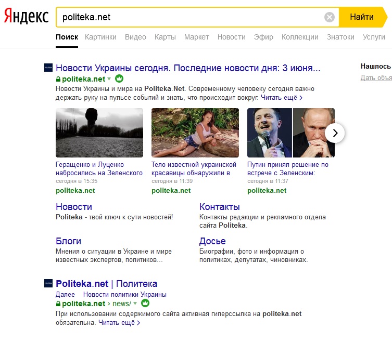Click the green crown badge on second result

click(145, 304)
